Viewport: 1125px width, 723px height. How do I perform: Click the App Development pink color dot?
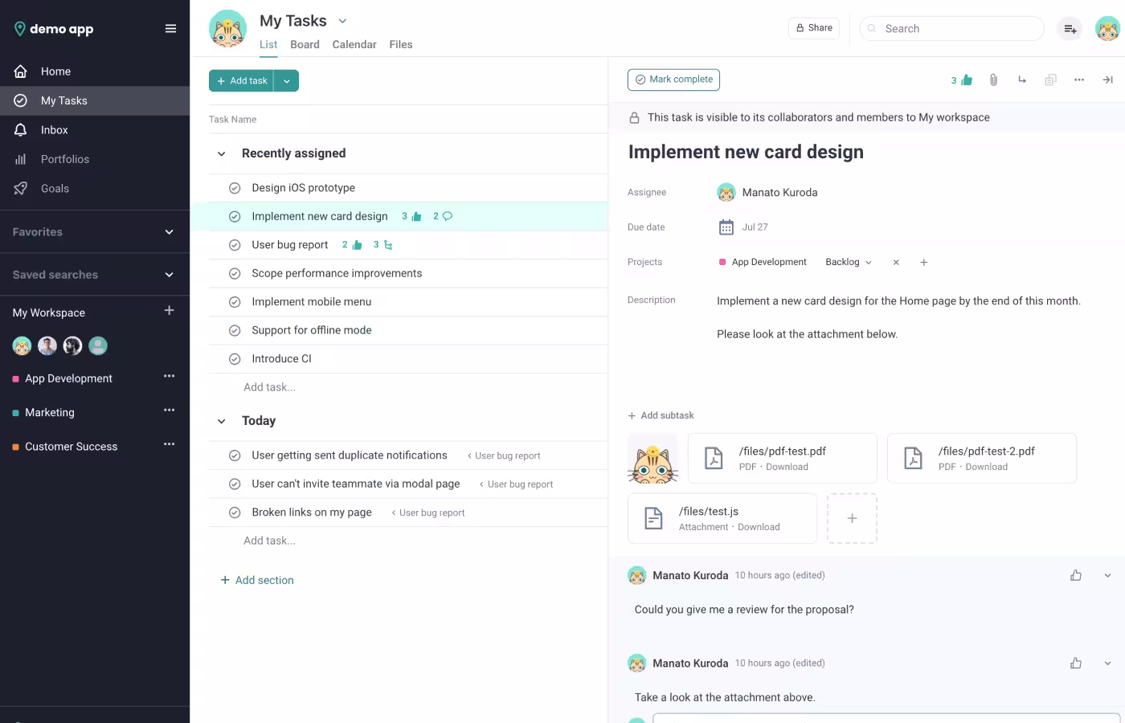tap(722, 262)
